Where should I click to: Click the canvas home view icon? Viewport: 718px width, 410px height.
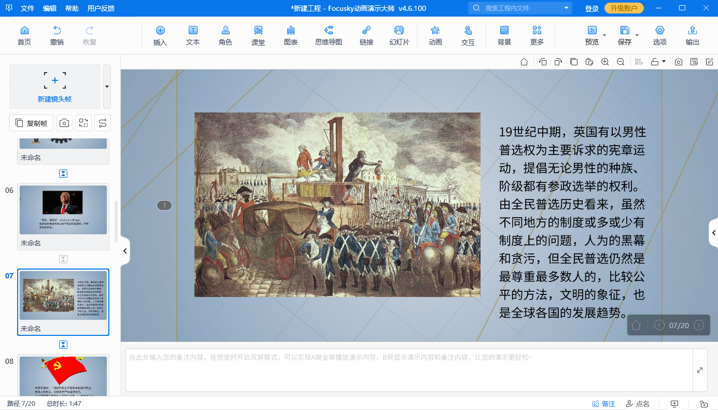524,62
